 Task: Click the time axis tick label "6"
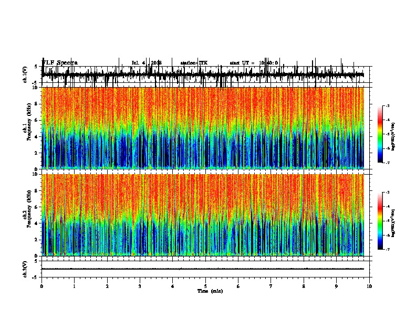[238, 286]
